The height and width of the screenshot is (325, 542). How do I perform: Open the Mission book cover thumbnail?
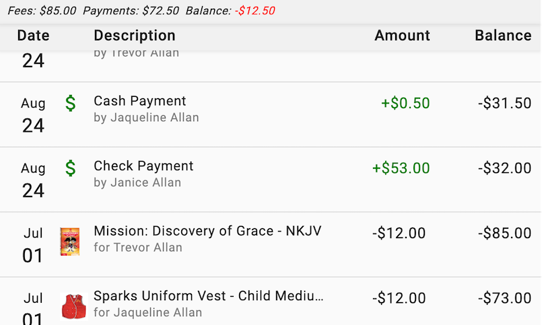click(70, 242)
